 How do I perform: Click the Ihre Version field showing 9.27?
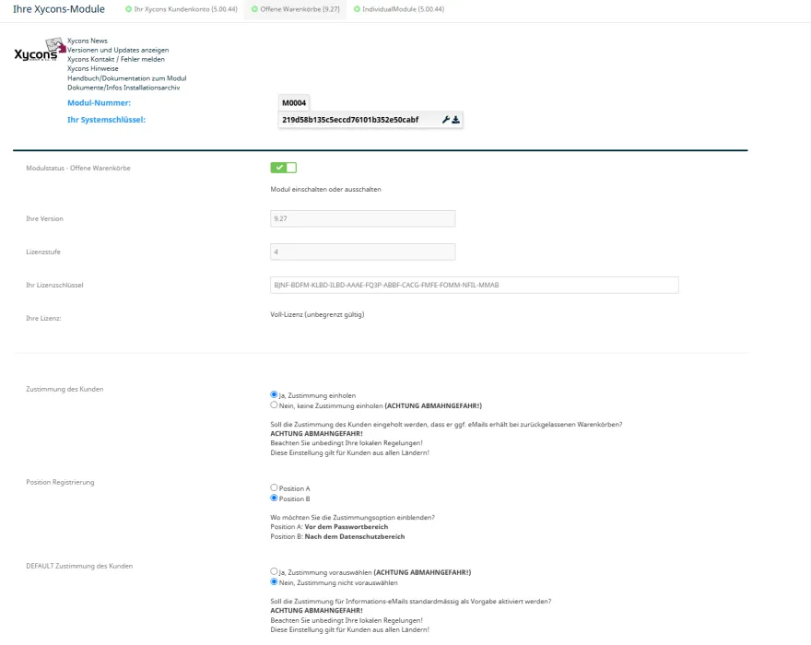point(362,218)
